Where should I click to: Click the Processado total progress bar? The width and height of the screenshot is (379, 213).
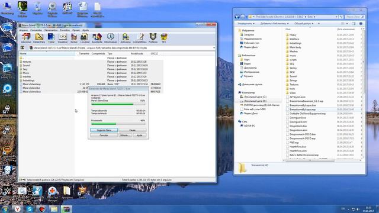[118, 124]
